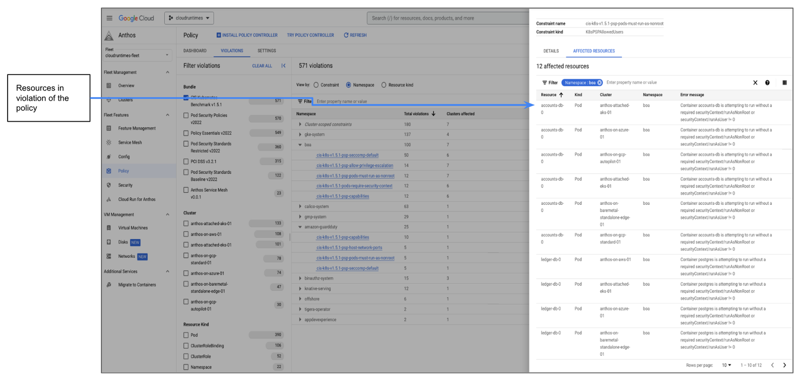Viewport: 801px width, 379px height.
Task: Click the Anthos product icon
Action: tap(109, 35)
